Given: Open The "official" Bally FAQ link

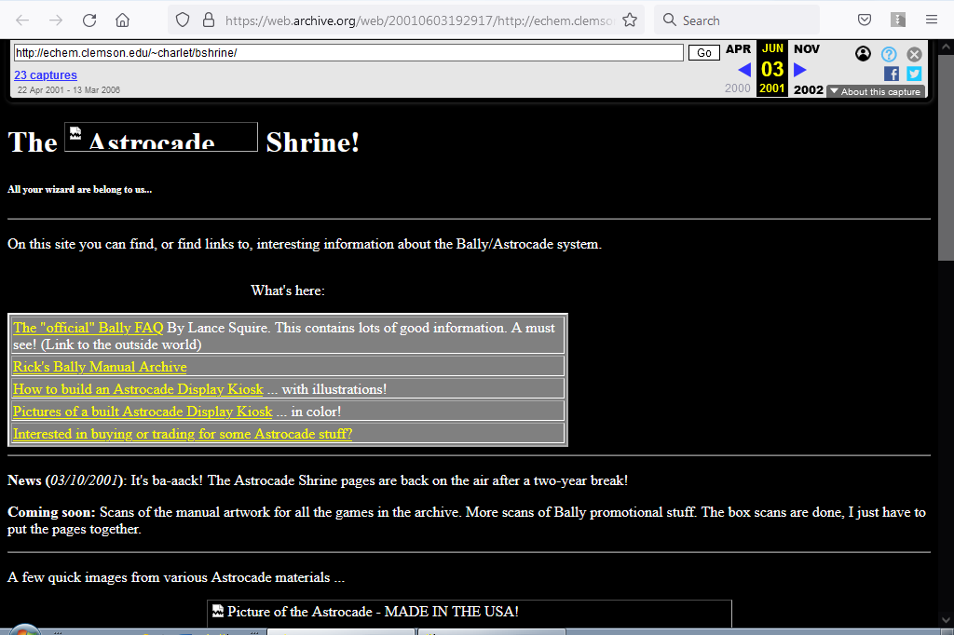Looking at the screenshot, I should tap(89, 328).
